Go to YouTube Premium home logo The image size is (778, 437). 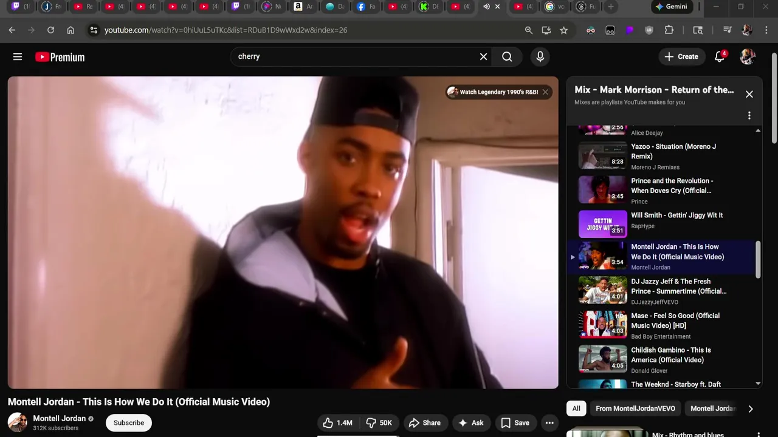60,57
